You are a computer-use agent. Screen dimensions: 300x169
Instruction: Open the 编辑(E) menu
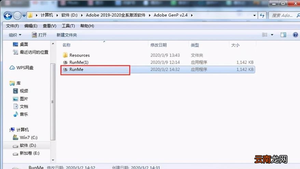pos(31,26)
